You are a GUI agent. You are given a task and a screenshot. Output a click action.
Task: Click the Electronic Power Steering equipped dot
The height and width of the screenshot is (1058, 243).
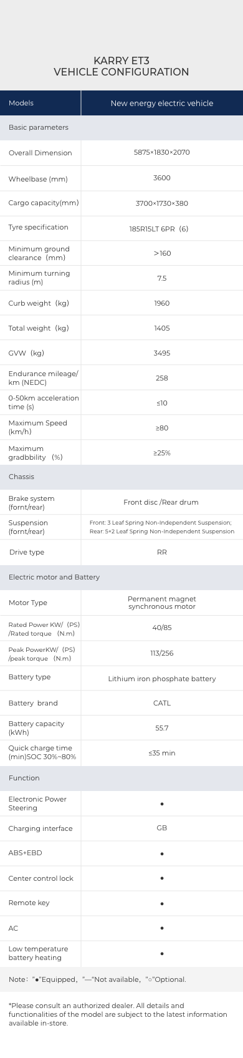162,804
